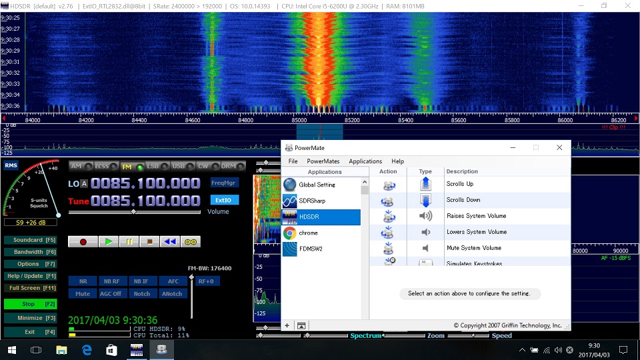The image size is (640, 360).
Task: Toggle the NB IF noise blanker
Action: point(141,281)
